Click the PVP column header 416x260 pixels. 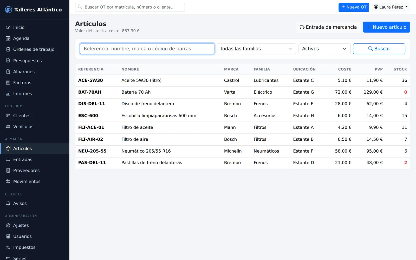click(x=379, y=69)
